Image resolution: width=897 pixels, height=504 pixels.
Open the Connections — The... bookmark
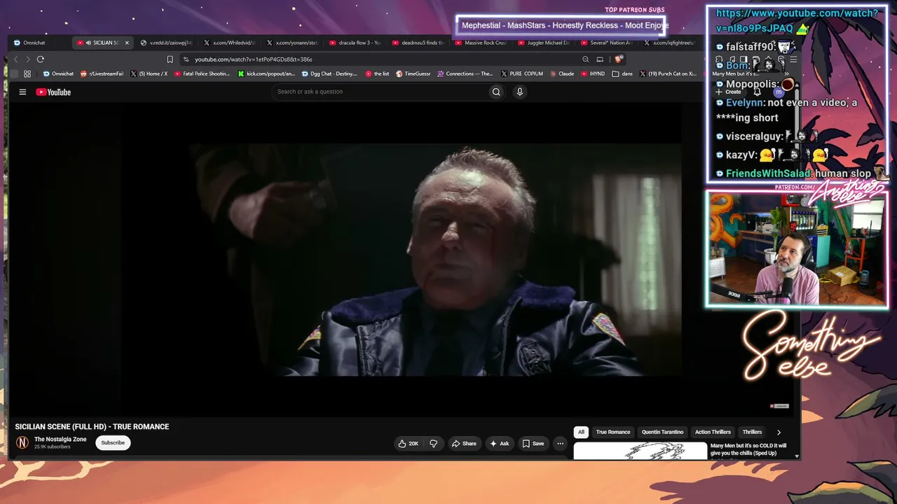(465, 73)
